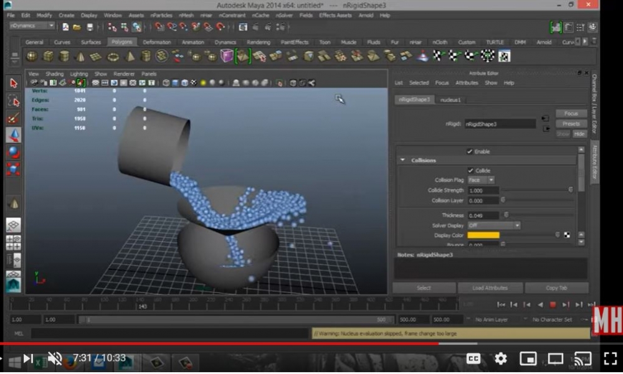Click the Thickness value field 0.049

(x=483, y=215)
